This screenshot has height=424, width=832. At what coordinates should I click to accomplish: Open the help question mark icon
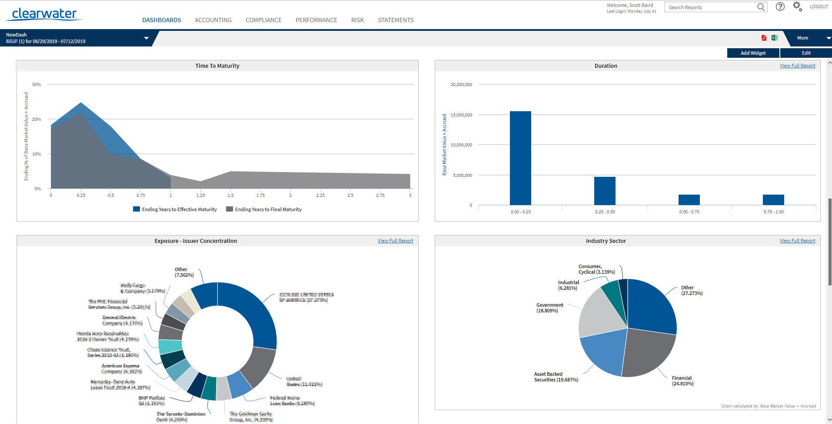click(x=780, y=7)
